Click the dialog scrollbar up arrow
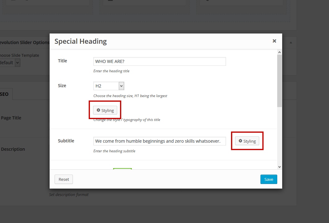This screenshot has width=329, height=223. point(279,52)
